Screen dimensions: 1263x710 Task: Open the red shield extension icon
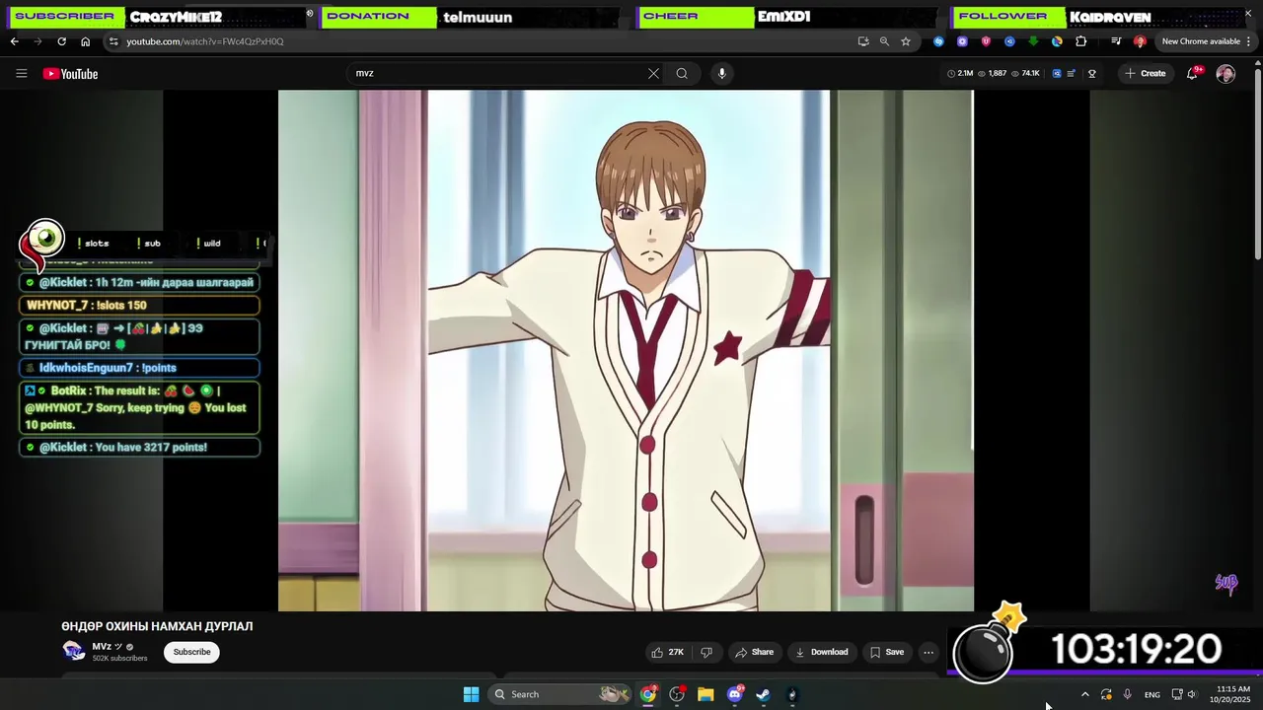986,41
